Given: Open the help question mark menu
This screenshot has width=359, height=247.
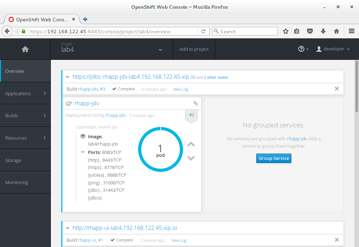Looking at the screenshot, I should [x=304, y=49].
